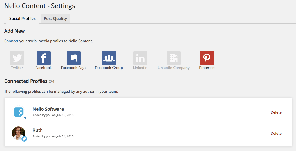Add a Facebook profile via its icon
Image resolution: width=296 pixels, height=151 pixels.
[x=44, y=58]
